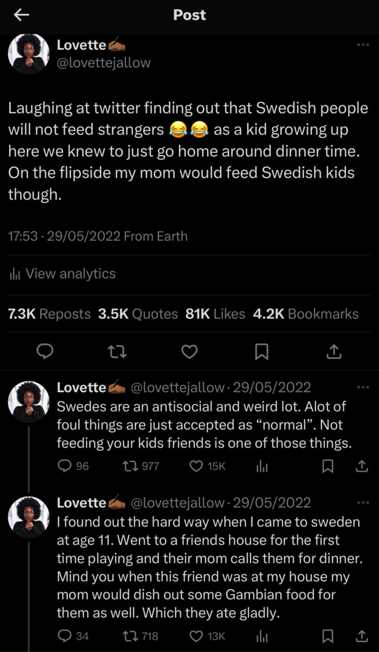Viewport: 379px width, 652px height.
Task: Bookmark the Gambian food reply
Action: (x=327, y=636)
